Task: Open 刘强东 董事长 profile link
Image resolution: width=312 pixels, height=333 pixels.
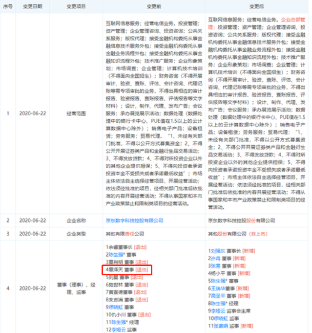Action: pyautogui.click(x=218, y=251)
